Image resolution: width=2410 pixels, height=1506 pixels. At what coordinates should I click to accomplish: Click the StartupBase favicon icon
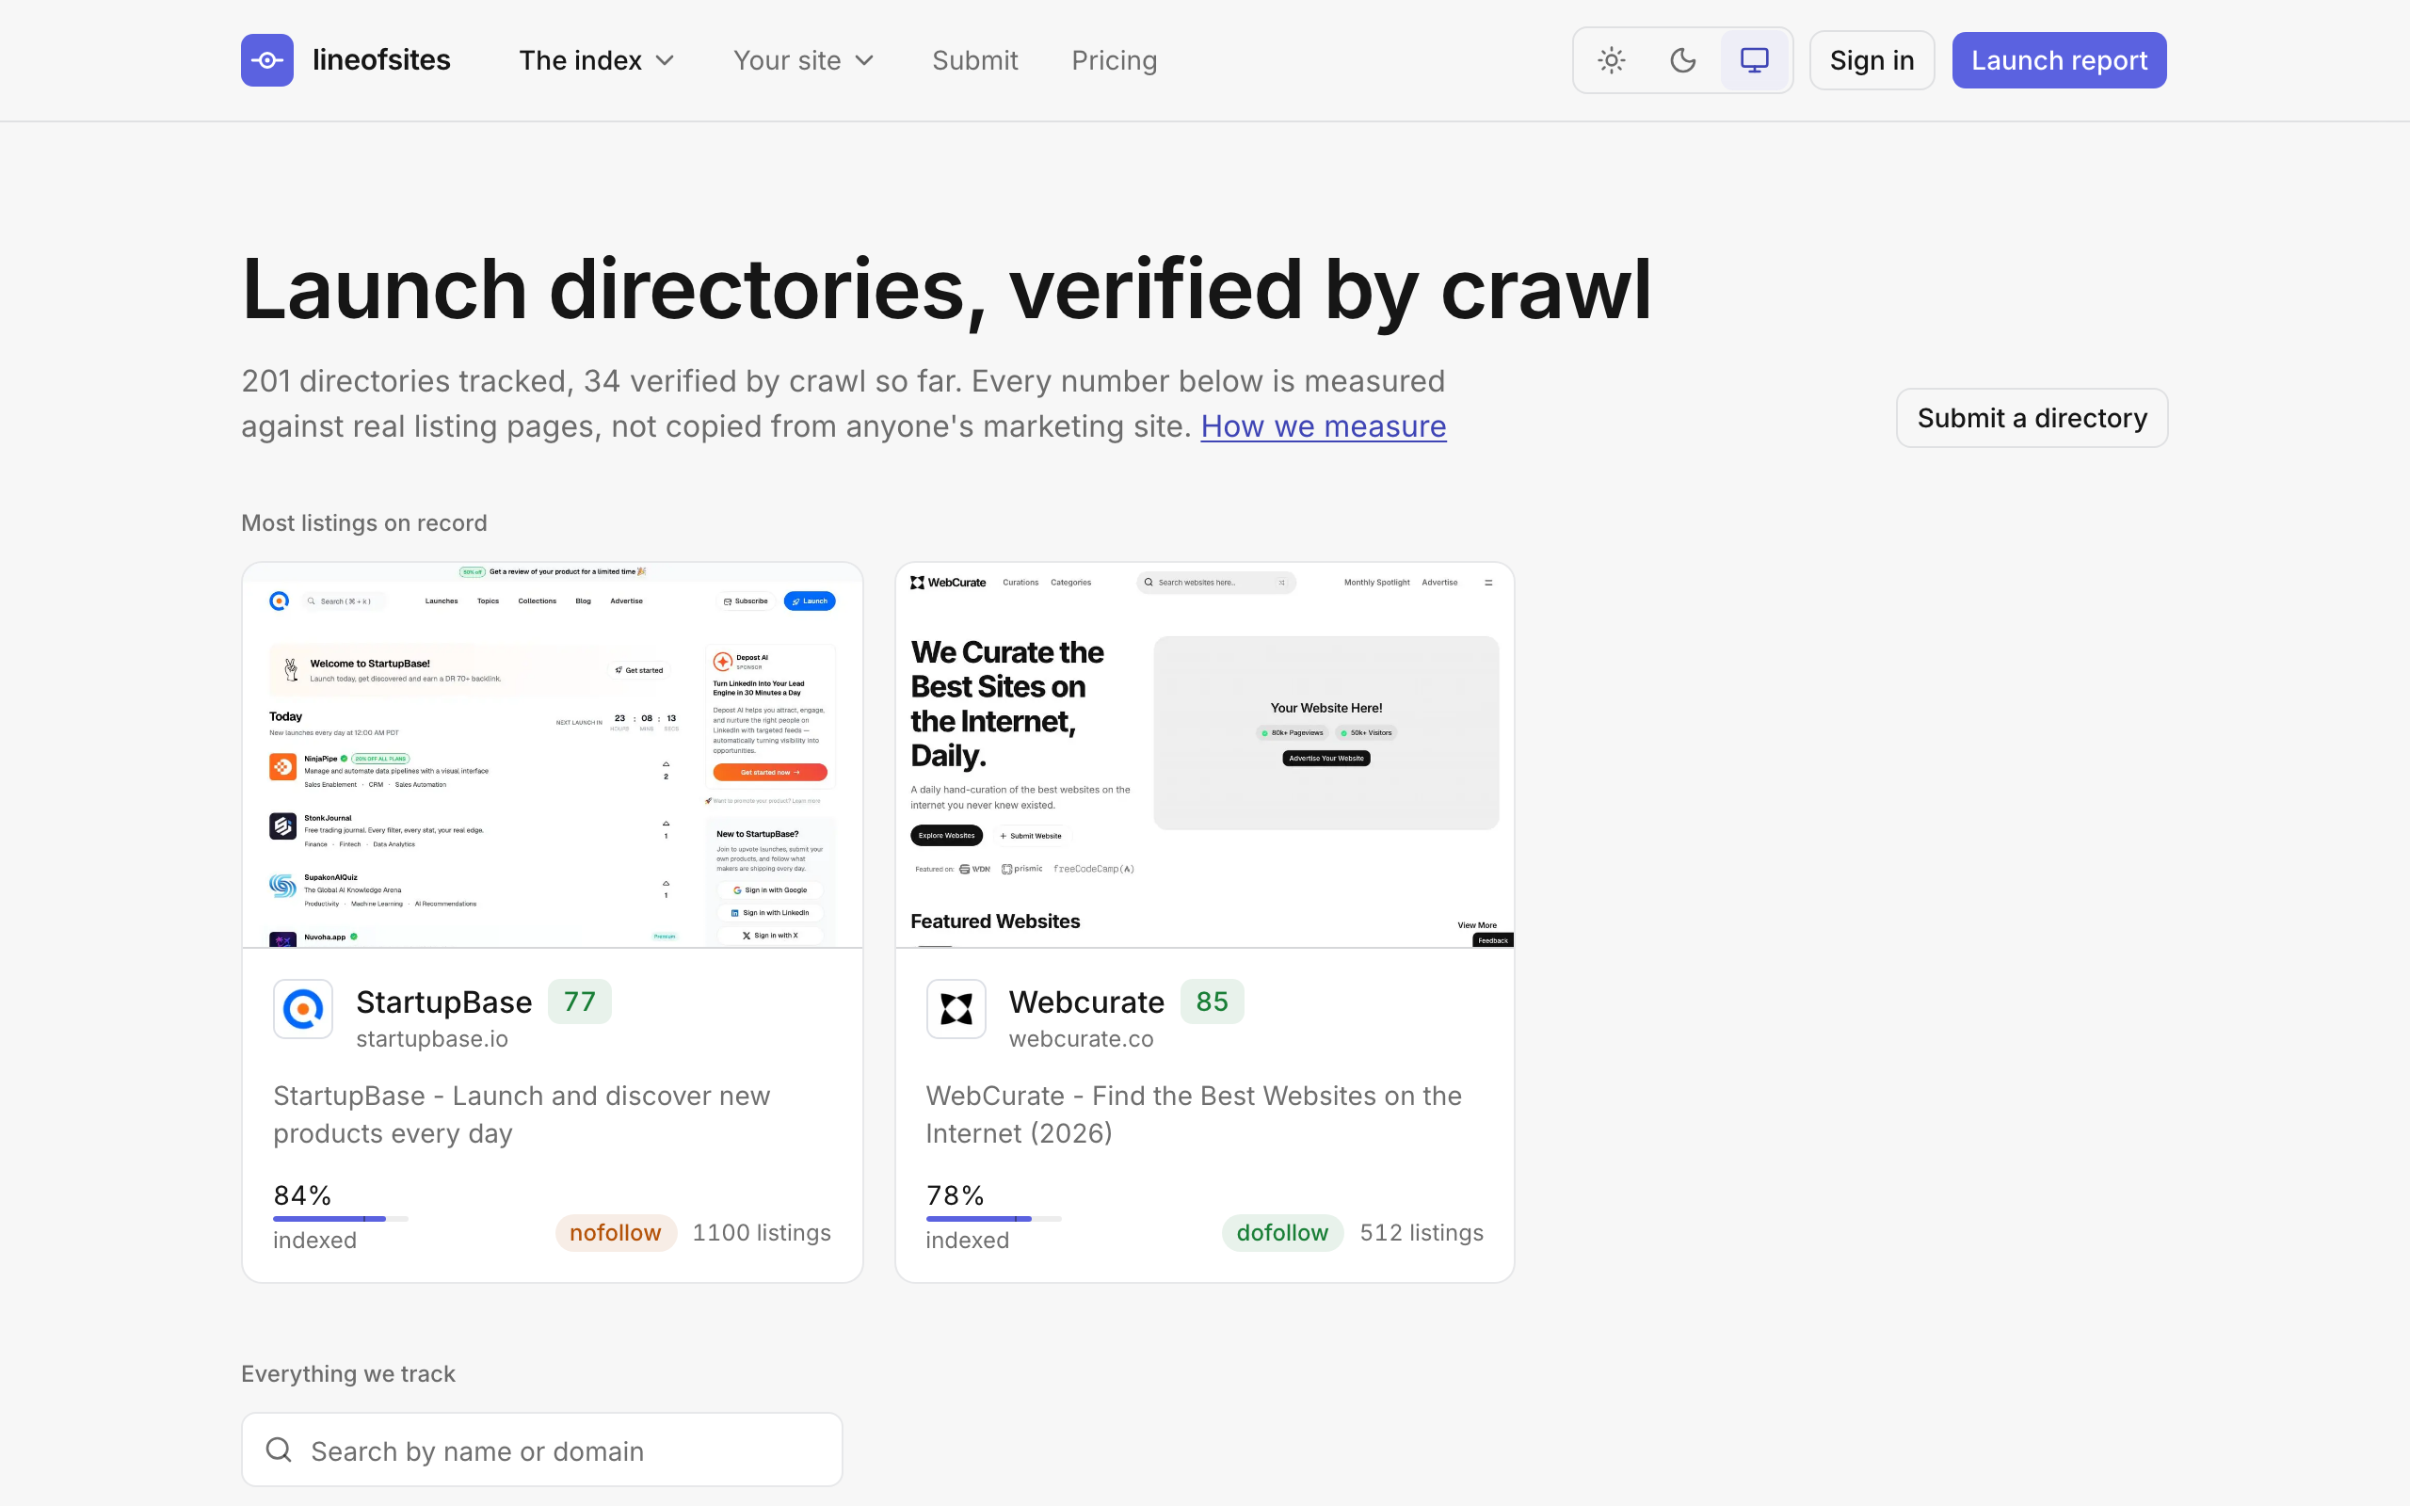click(x=303, y=1009)
